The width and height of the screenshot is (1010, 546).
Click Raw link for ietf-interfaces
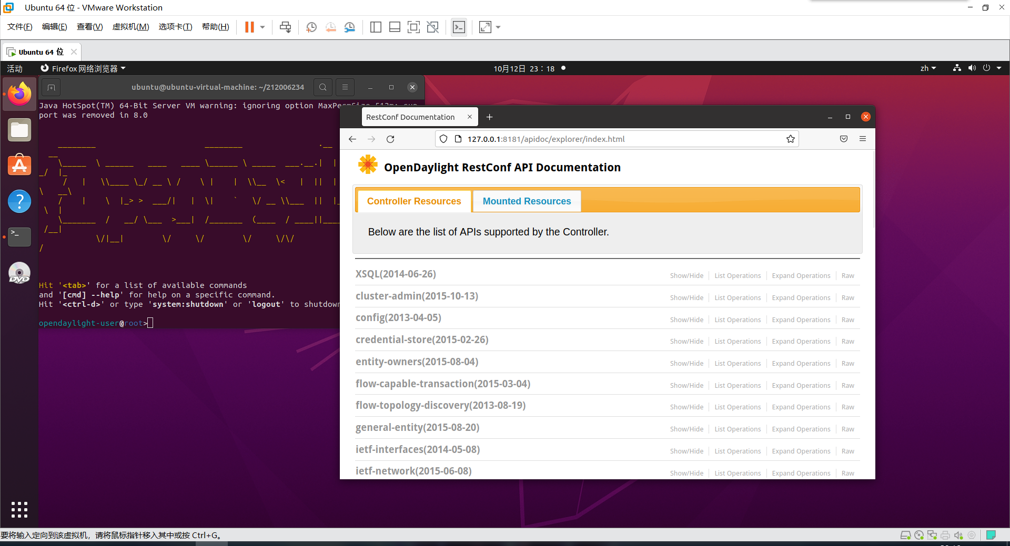[x=847, y=451]
